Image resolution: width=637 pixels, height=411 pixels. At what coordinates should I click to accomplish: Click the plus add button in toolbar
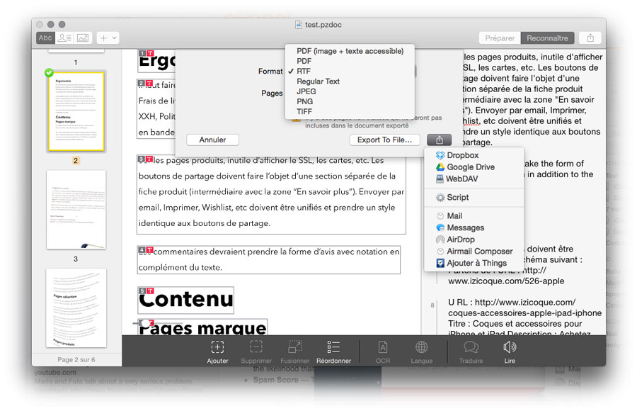103,38
